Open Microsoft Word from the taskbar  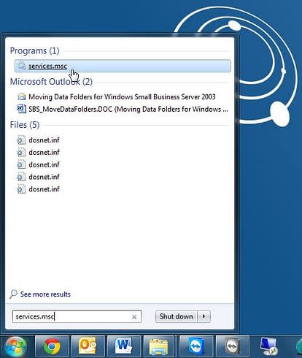click(x=124, y=346)
